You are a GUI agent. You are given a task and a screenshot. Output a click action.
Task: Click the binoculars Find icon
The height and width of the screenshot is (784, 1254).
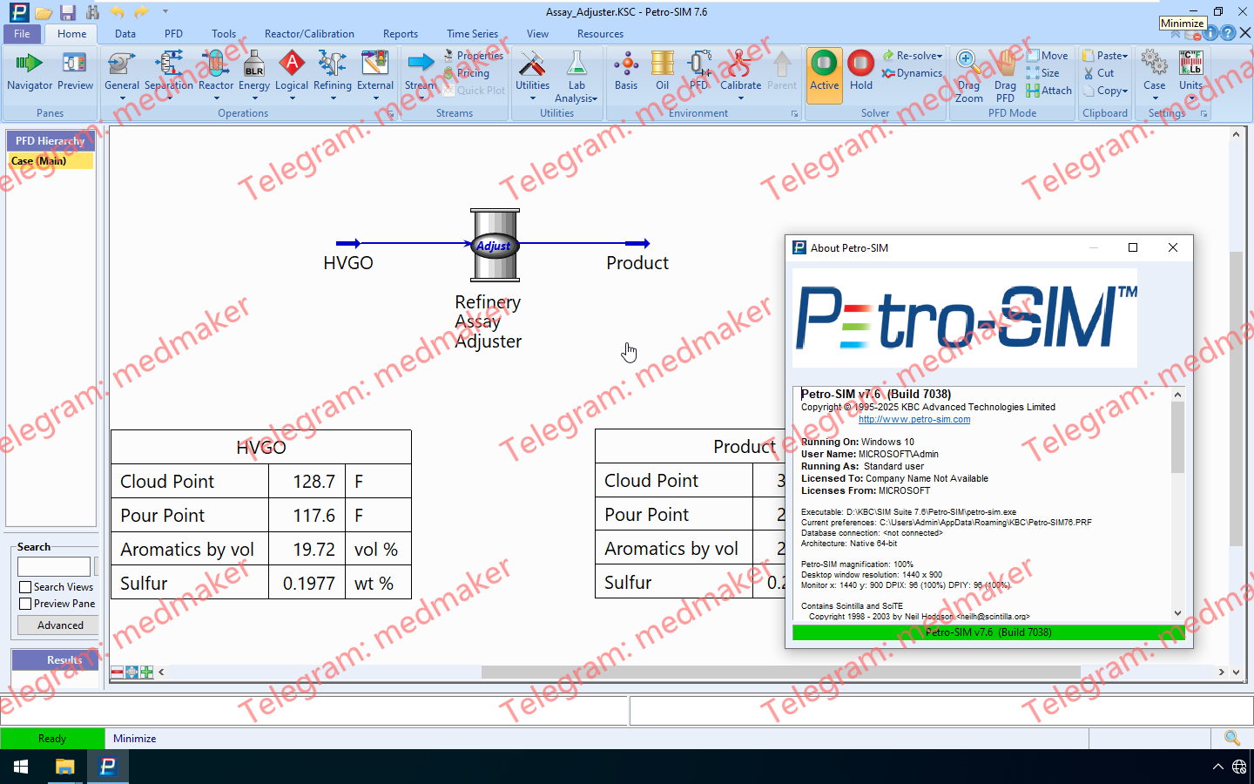pyautogui.click(x=92, y=12)
